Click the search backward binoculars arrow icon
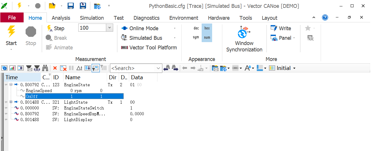The width and height of the screenshot is (371, 151). click(x=166, y=68)
